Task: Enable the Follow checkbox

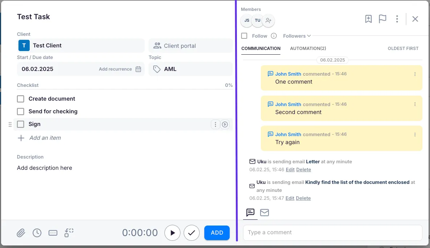Action: click(x=245, y=36)
